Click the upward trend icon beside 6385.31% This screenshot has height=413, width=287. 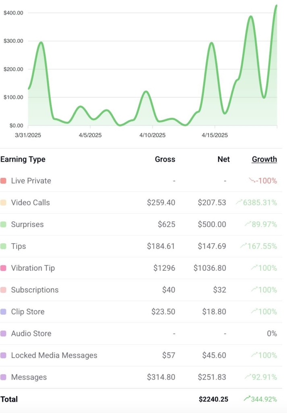(239, 202)
